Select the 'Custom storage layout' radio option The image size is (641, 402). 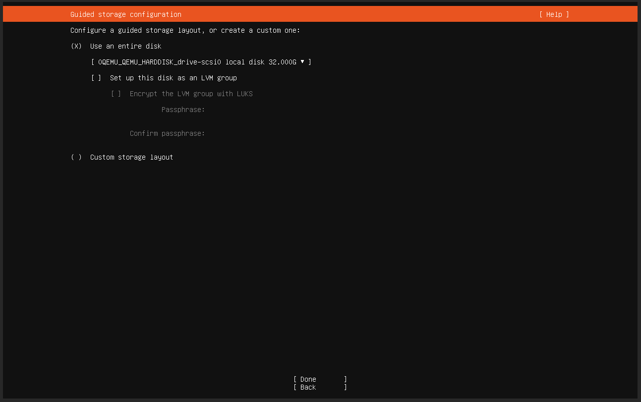(76, 157)
